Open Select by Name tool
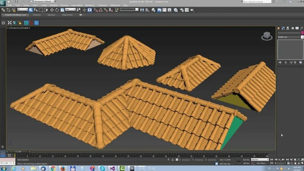 click(36, 10)
